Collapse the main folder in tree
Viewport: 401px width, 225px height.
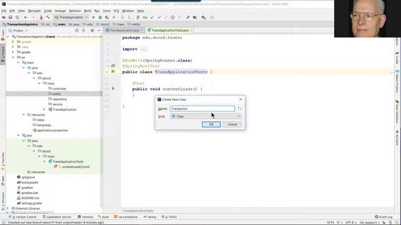tap(18, 62)
